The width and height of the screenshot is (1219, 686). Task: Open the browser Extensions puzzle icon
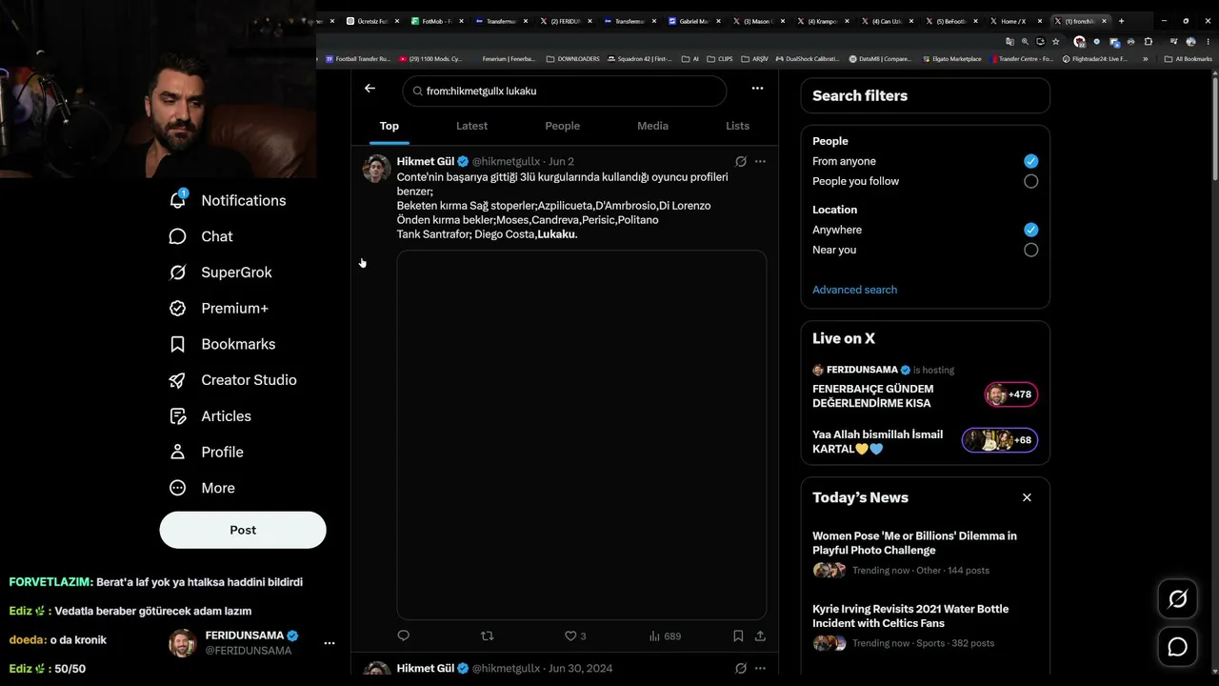pyautogui.click(x=1148, y=42)
